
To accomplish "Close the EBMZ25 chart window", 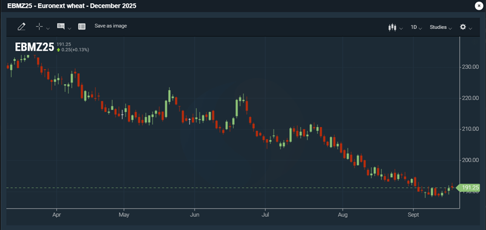I will (x=479, y=6).
